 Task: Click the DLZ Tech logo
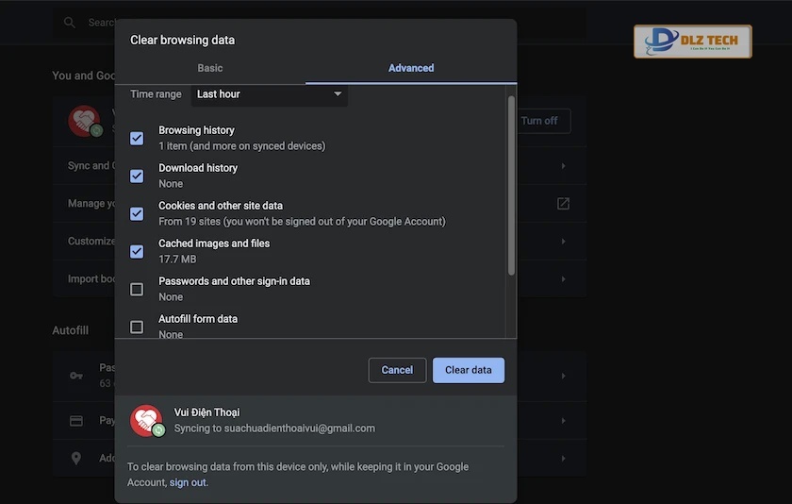(693, 42)
